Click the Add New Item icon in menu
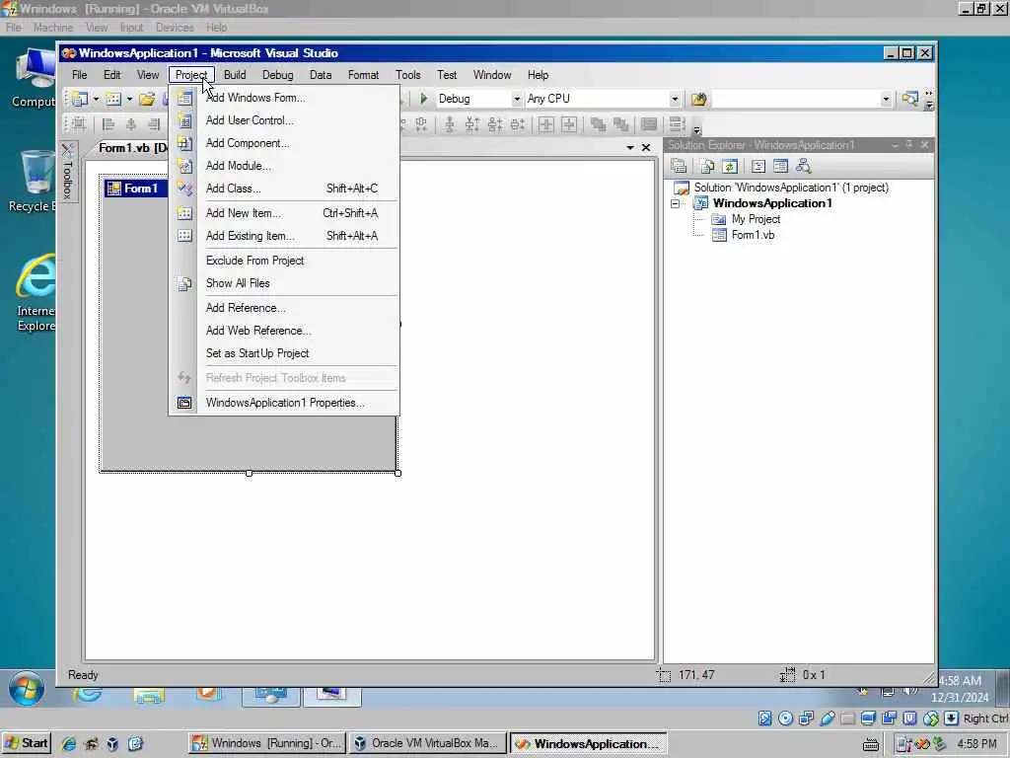The width and height of the screenshot is (1010, 758). tap(184, 213)
